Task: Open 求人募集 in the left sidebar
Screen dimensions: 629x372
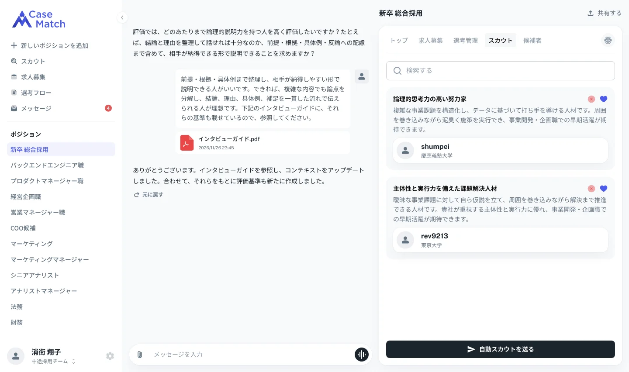Action: [x=61, y=77]
